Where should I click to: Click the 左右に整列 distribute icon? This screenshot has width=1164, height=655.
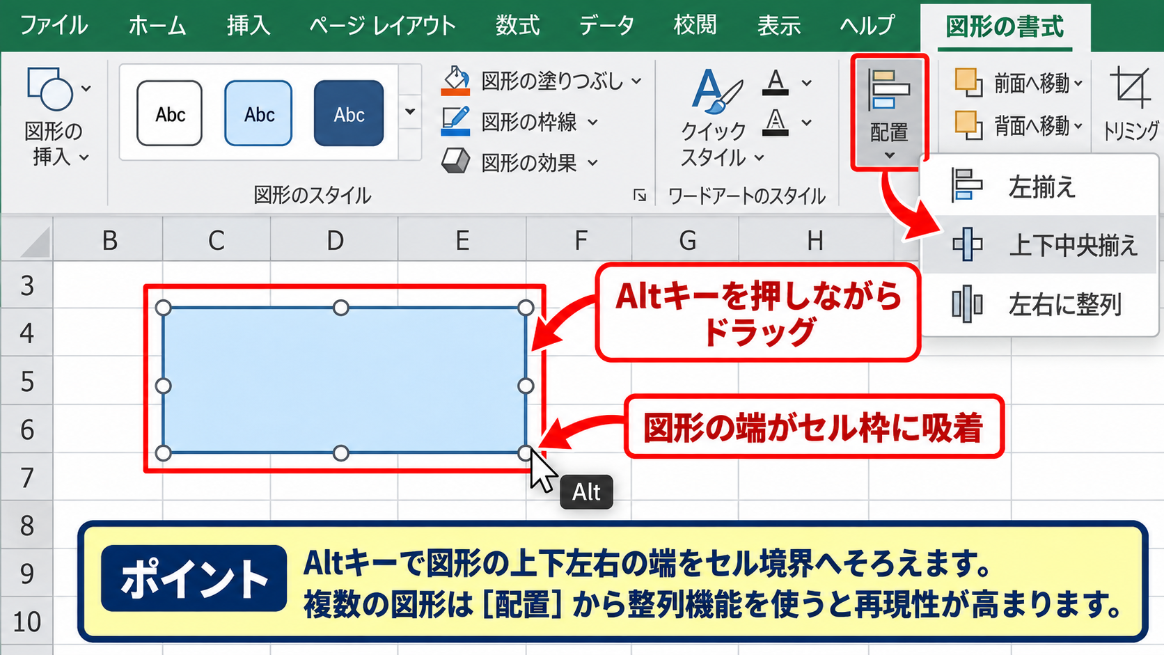point(966,304)
